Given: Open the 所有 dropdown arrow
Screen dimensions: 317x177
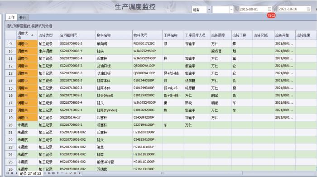Looking at the screenshot, I should [209, 10].
